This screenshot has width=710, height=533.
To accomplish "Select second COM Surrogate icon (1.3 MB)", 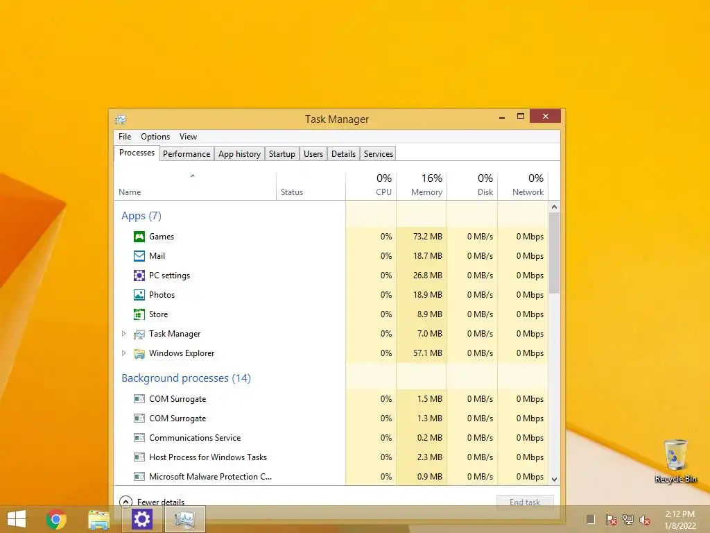I will (x=139, y=418).
